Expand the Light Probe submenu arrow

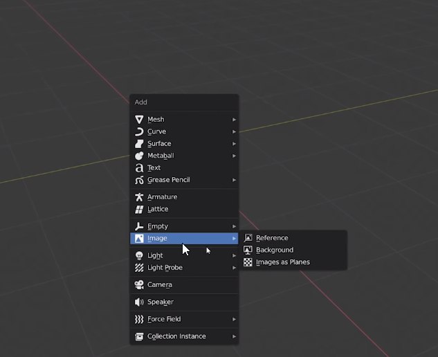[234, 268]
